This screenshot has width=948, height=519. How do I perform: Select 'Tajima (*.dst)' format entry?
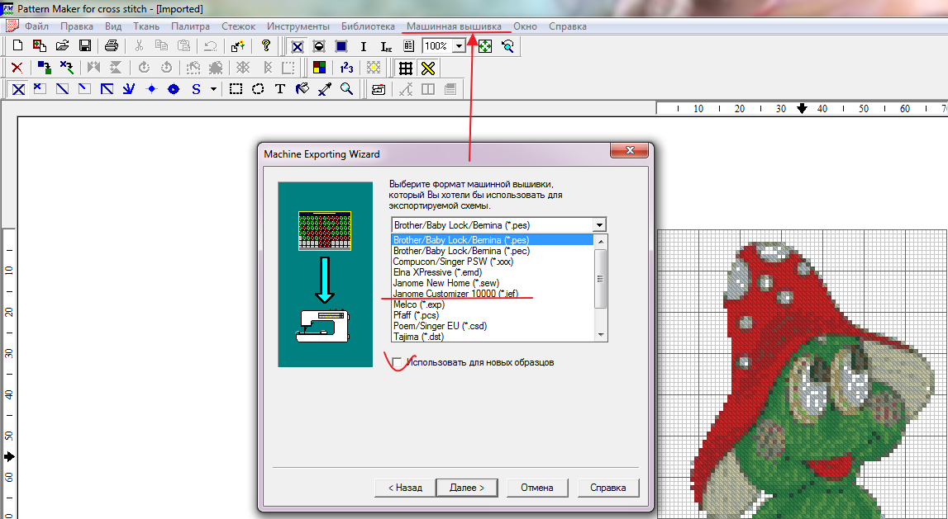pyautogui.click(x=493, y=337)
